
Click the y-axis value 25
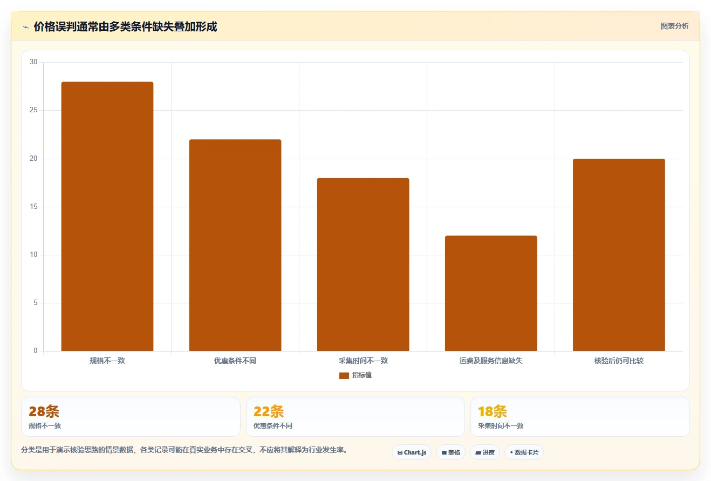[33, 110]
